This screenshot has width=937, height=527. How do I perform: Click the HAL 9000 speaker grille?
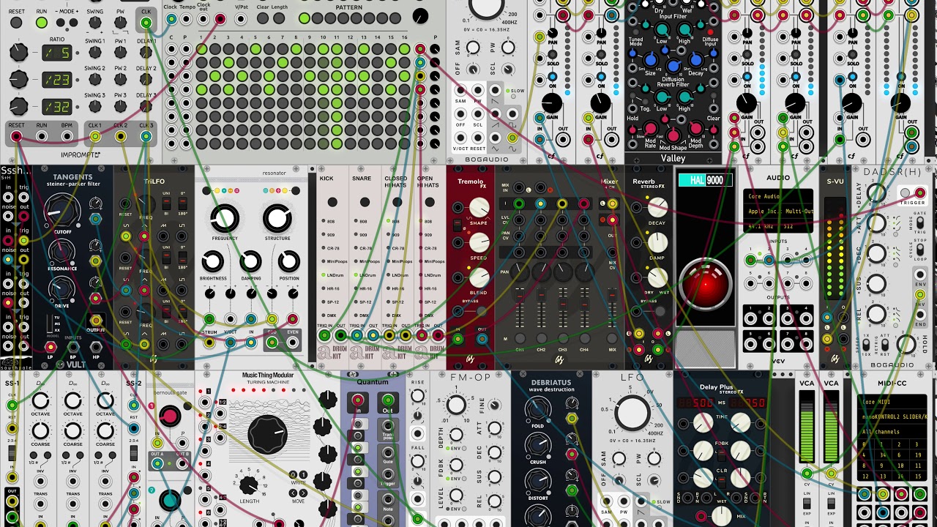(705, 348)
